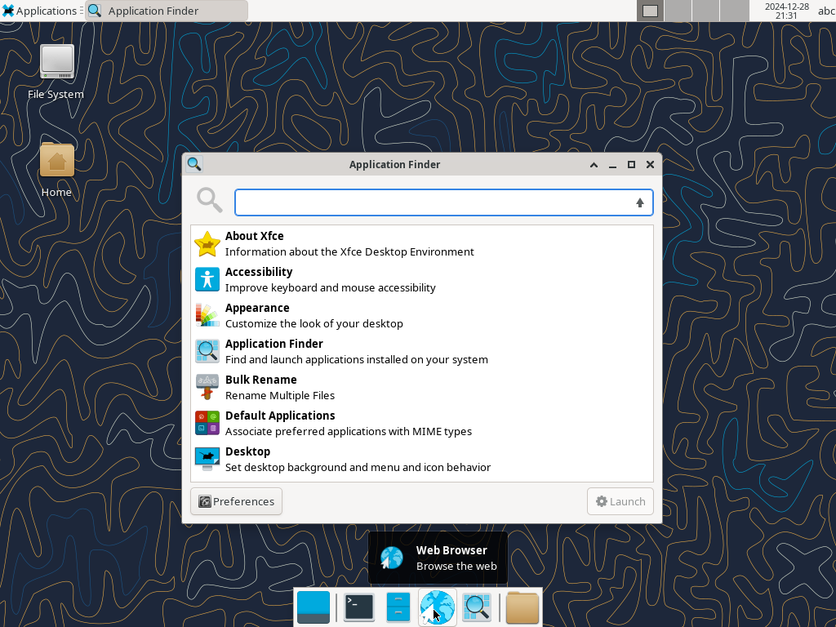Screen dimensions: 836x627
Task: Open the Applications menu in the top panel
Action: click(x=40, y=11)
